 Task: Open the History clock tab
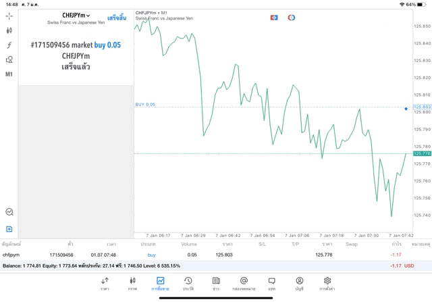188,284
